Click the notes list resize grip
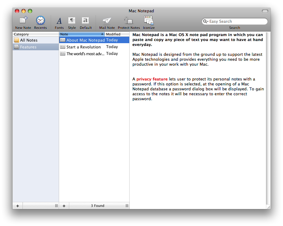This screenshot has height=226, width=283. tap(127, 206)
